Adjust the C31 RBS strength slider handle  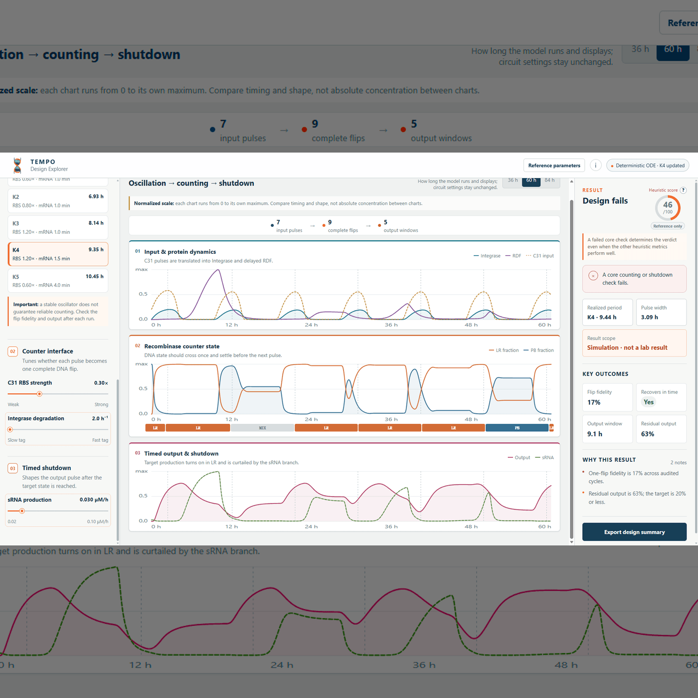click(39, 394)
